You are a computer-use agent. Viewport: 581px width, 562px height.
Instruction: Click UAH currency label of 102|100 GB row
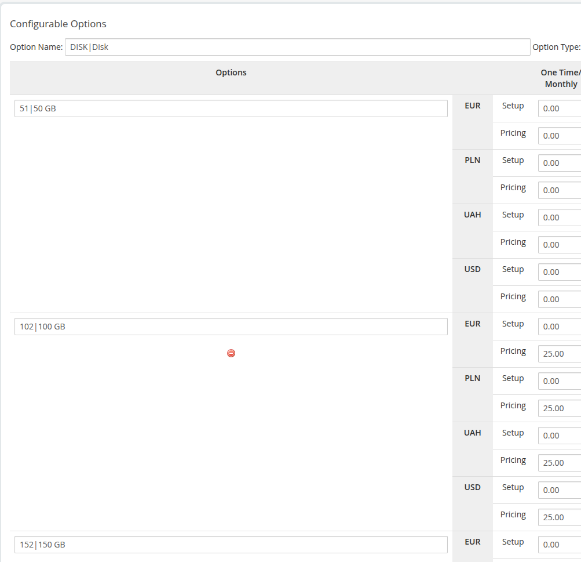pyautogui.click(x=473, y=433)
